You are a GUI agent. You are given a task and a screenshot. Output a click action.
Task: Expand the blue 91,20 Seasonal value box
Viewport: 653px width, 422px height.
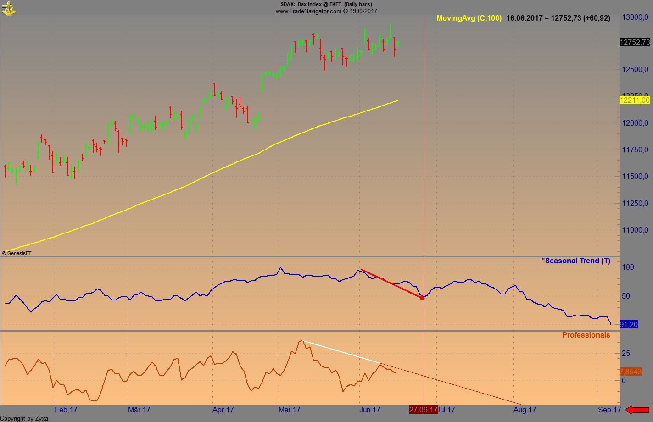click(x=628, y=324)
